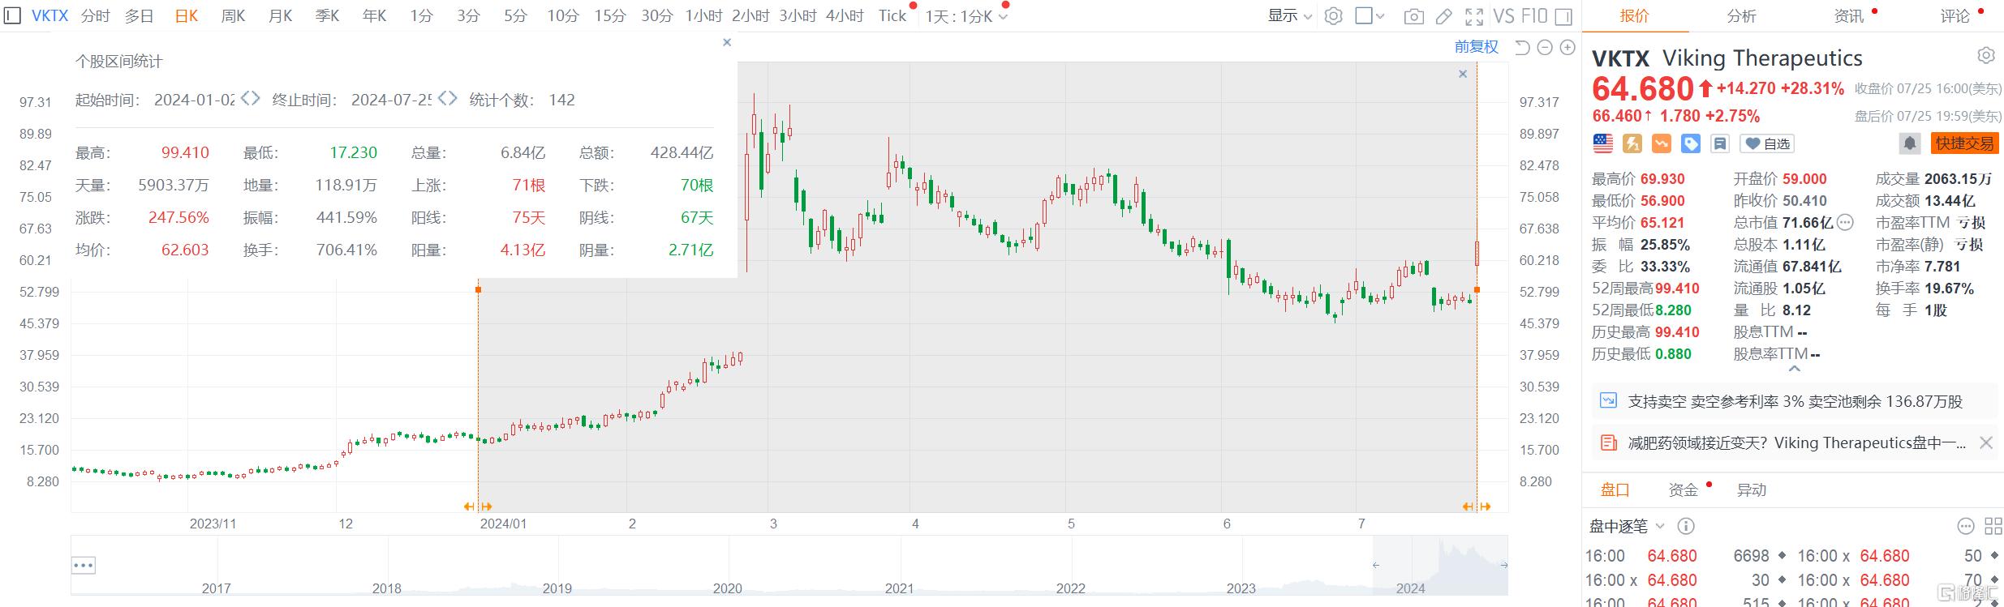Toggle 自选 watchlist favorite button
Image resolution: width=2004 pixels, height=607 pixels.
tap(1767, 143)
